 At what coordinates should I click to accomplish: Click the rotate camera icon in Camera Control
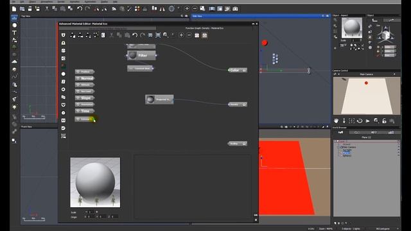click(x=360, y=121)
